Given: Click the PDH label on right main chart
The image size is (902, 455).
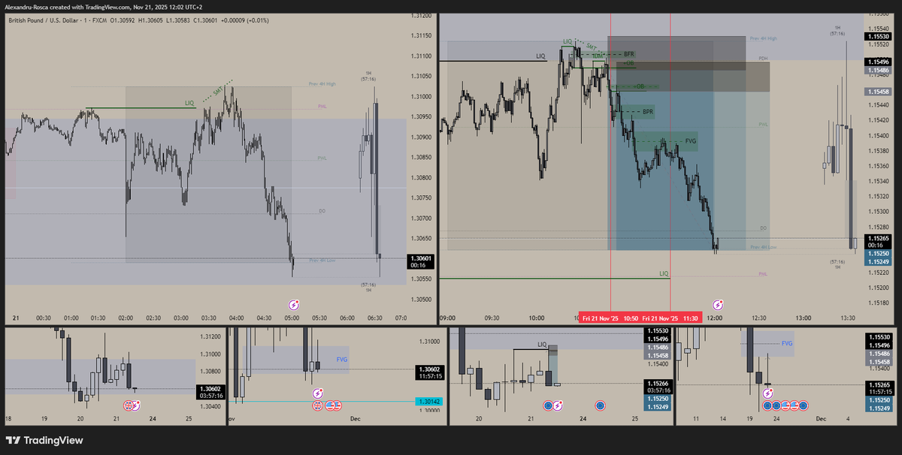Looking at the screenshot, I should point(763,58).
